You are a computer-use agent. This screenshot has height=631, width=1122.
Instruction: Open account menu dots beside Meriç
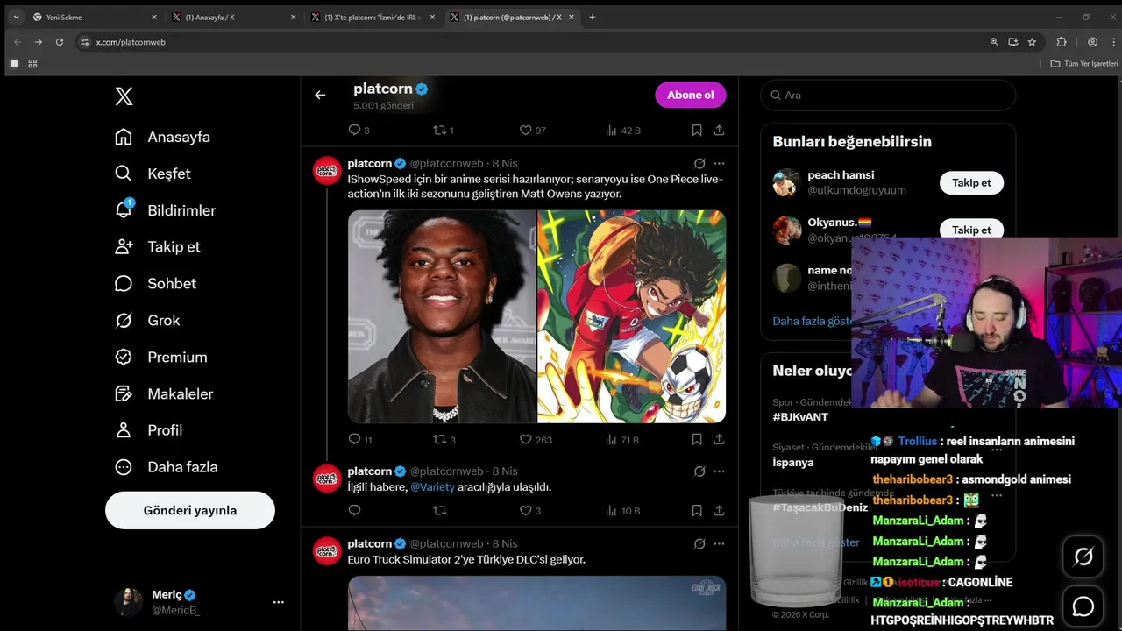[x=279, y=602]
